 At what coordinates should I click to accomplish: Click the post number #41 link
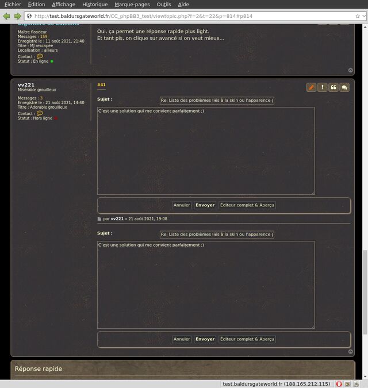tap(101, 85)
